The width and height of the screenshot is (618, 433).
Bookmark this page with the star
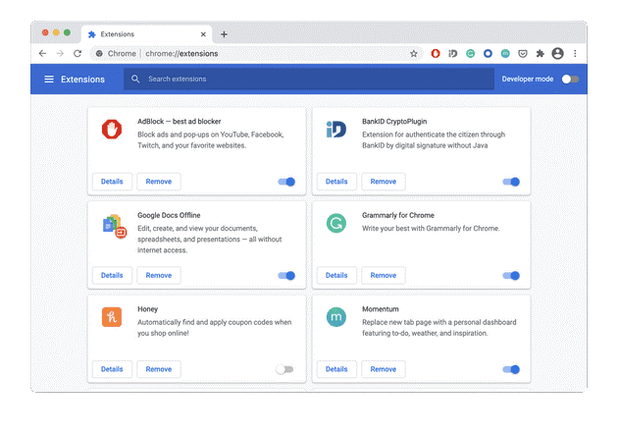[x=413, y=54]
